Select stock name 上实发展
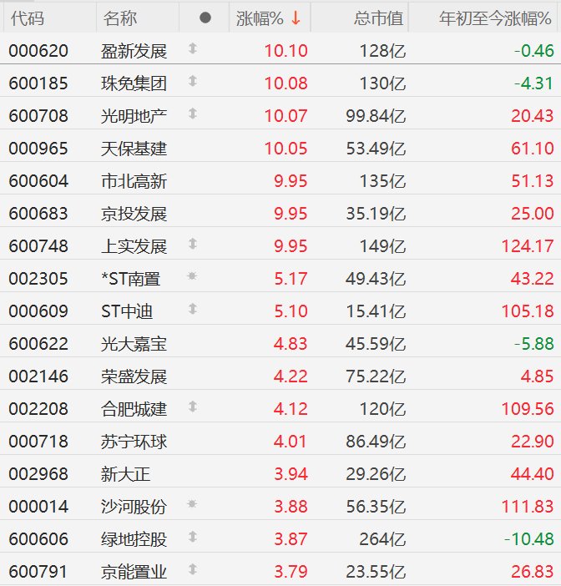Screen dimensions: 561x586 [x=134, y=246]
